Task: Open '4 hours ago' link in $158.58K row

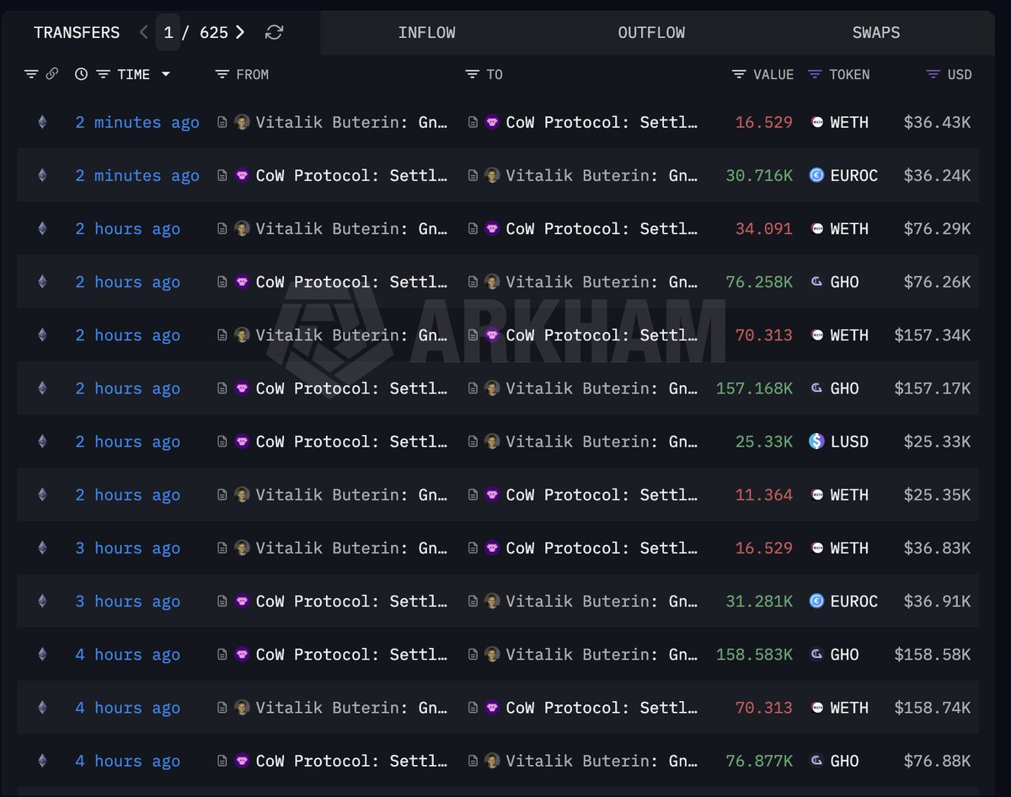Action: [x=127, y=655]
